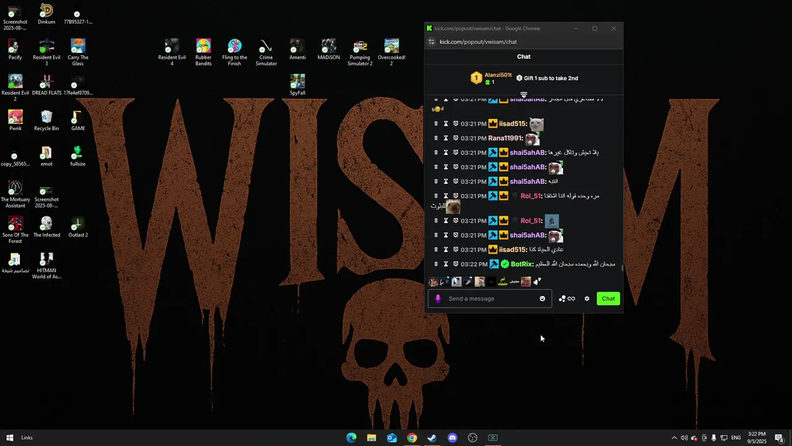Viewport: 792px width, 446px height.
Task: Timeout shai5ahAB on the "انتبه" message row
Action: click(x=445, y=181)
